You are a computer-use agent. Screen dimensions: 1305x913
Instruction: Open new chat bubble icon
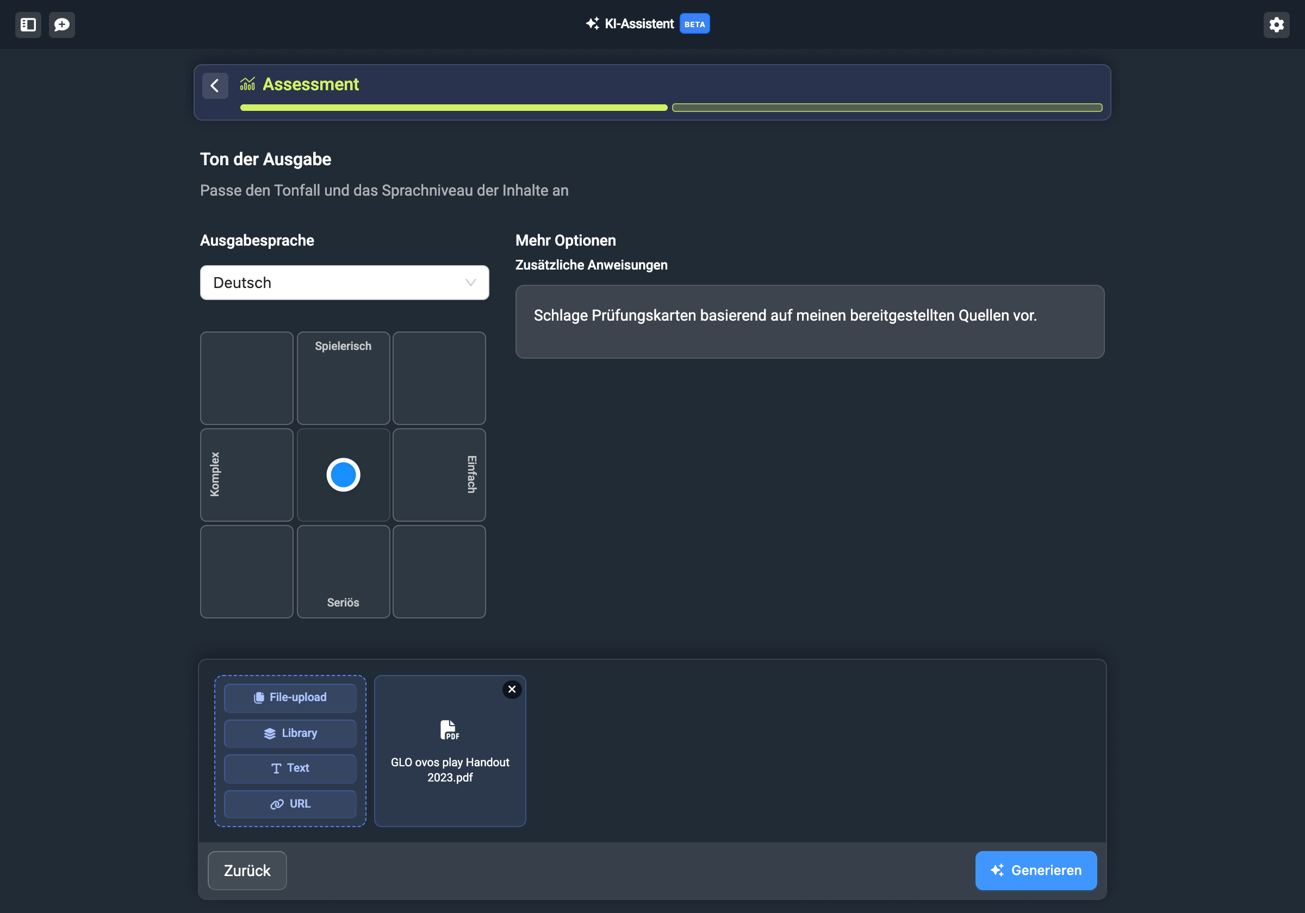(61, 24)
